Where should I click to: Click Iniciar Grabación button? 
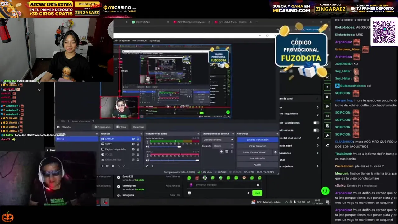coord(257,146)
